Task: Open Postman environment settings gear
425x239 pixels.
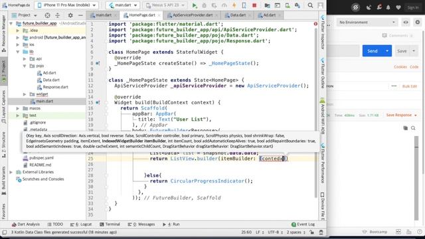Action: click(x=418, y=22)
